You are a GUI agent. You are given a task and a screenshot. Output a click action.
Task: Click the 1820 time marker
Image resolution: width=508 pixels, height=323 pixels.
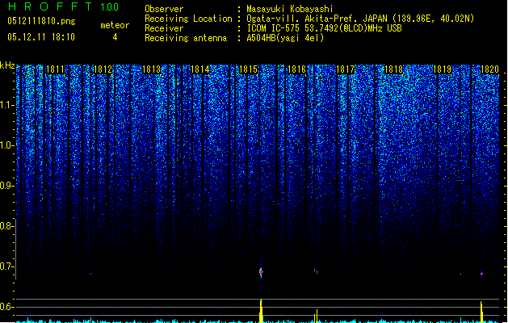tap(489, 69)
